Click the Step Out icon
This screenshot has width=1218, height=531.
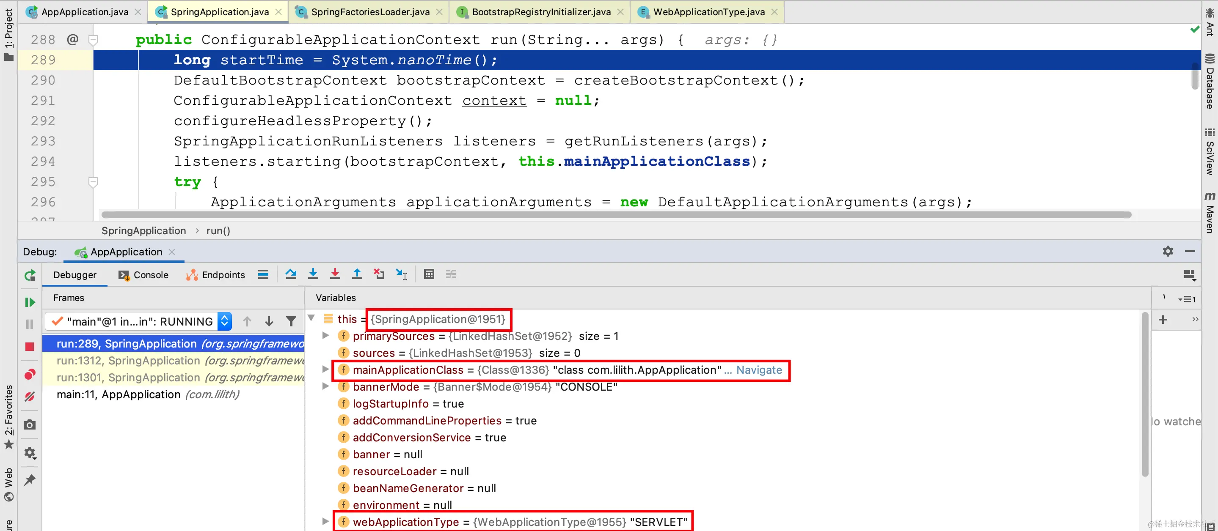(x=357, y=274)
